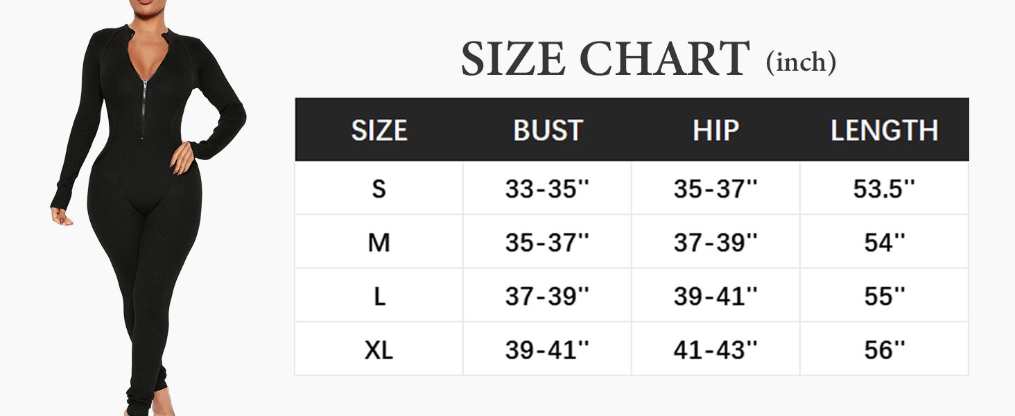Click the 41-43'' hip measurement cell

tap(715, 350)
